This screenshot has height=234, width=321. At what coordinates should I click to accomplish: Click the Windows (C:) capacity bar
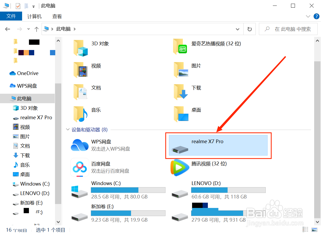tap(128, 190)
